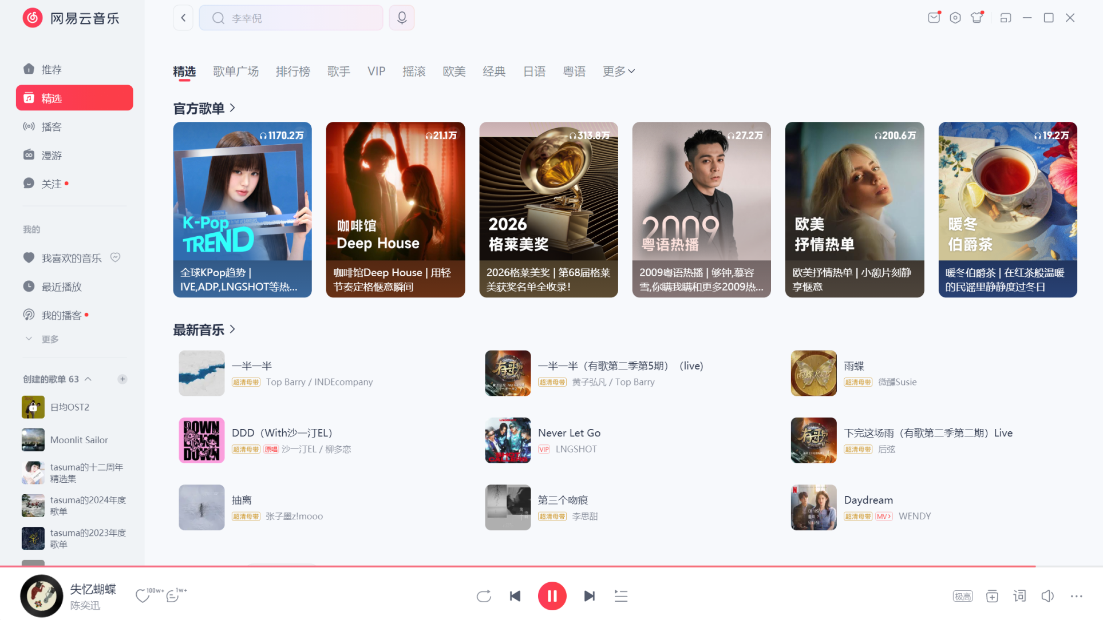The width and height of the screenshot is (1103, 620).
Task: Change the 极高 audio quality setting
Action: pos(963,596)
